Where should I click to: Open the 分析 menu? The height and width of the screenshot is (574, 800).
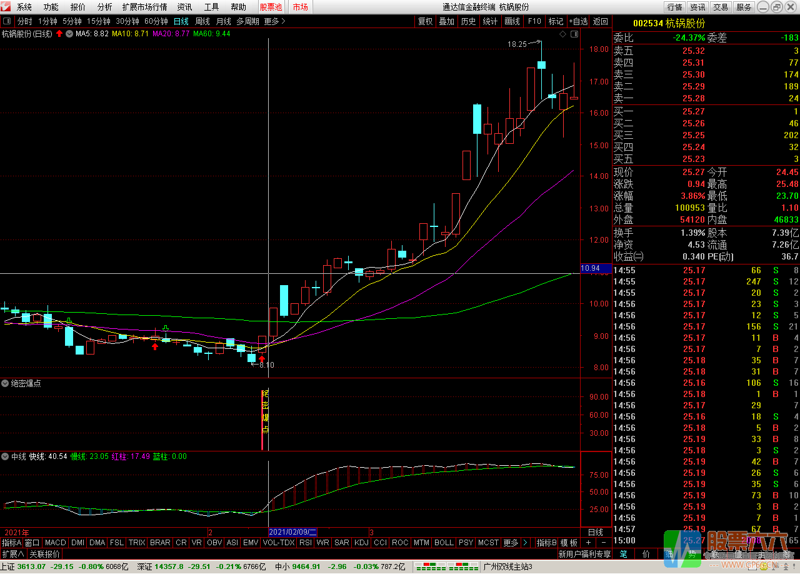click(x=105, y=7)
